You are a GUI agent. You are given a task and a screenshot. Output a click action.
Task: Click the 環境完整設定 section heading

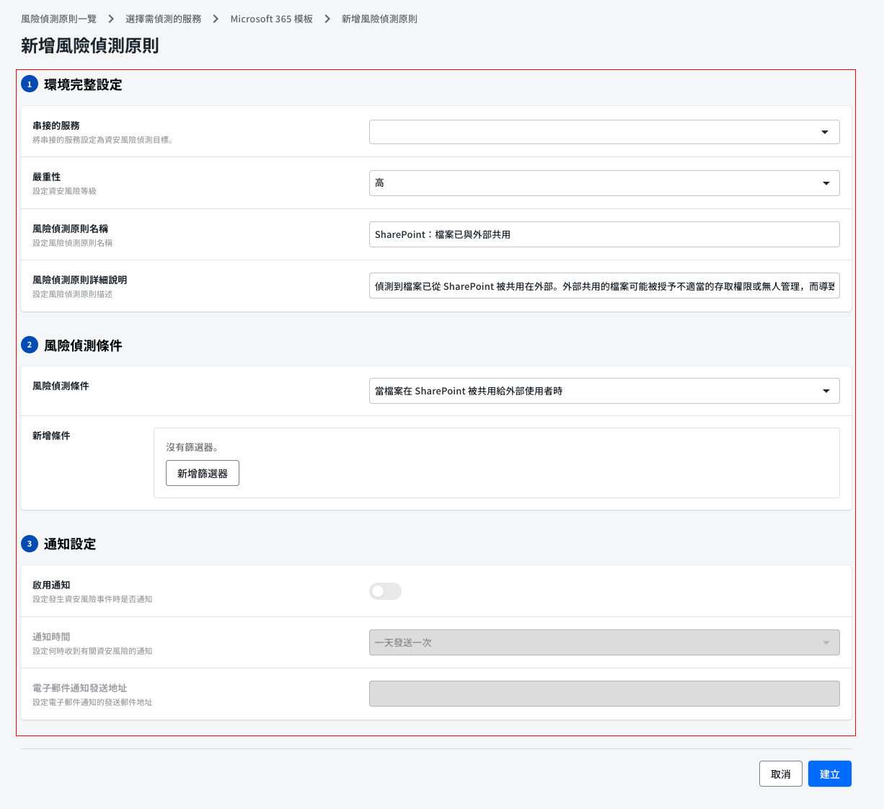[83, 84]
